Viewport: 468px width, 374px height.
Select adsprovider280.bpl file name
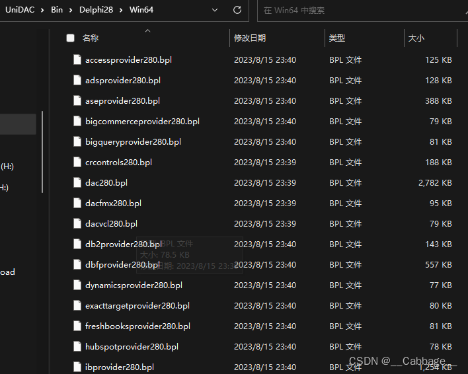[x=123, y=81]
